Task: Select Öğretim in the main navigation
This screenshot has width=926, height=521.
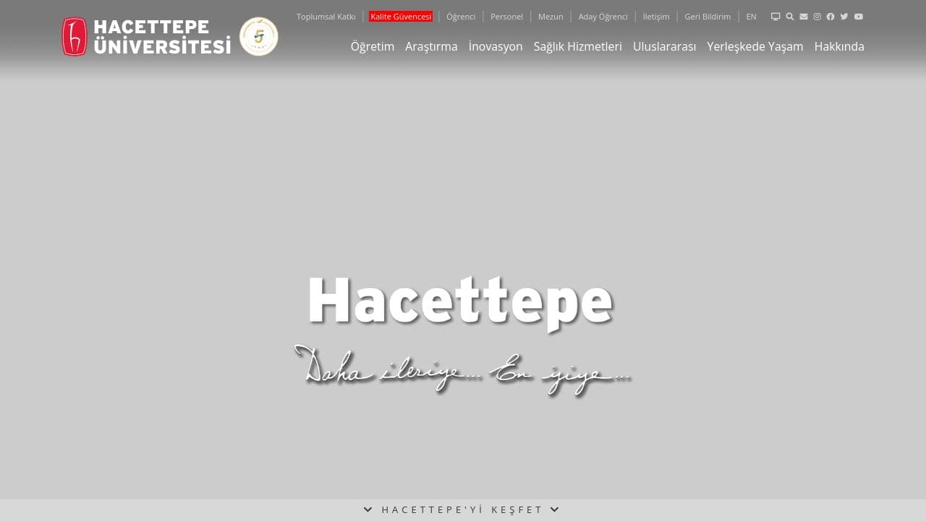Action: click(x=373, y=46)
